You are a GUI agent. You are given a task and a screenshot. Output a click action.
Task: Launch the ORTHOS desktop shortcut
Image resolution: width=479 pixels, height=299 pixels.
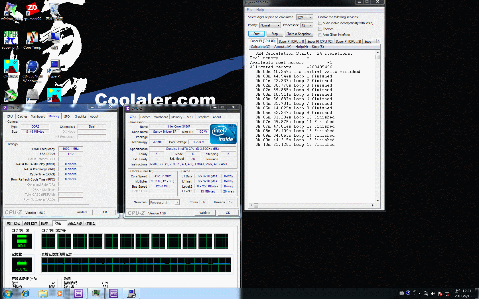(11, 69)
